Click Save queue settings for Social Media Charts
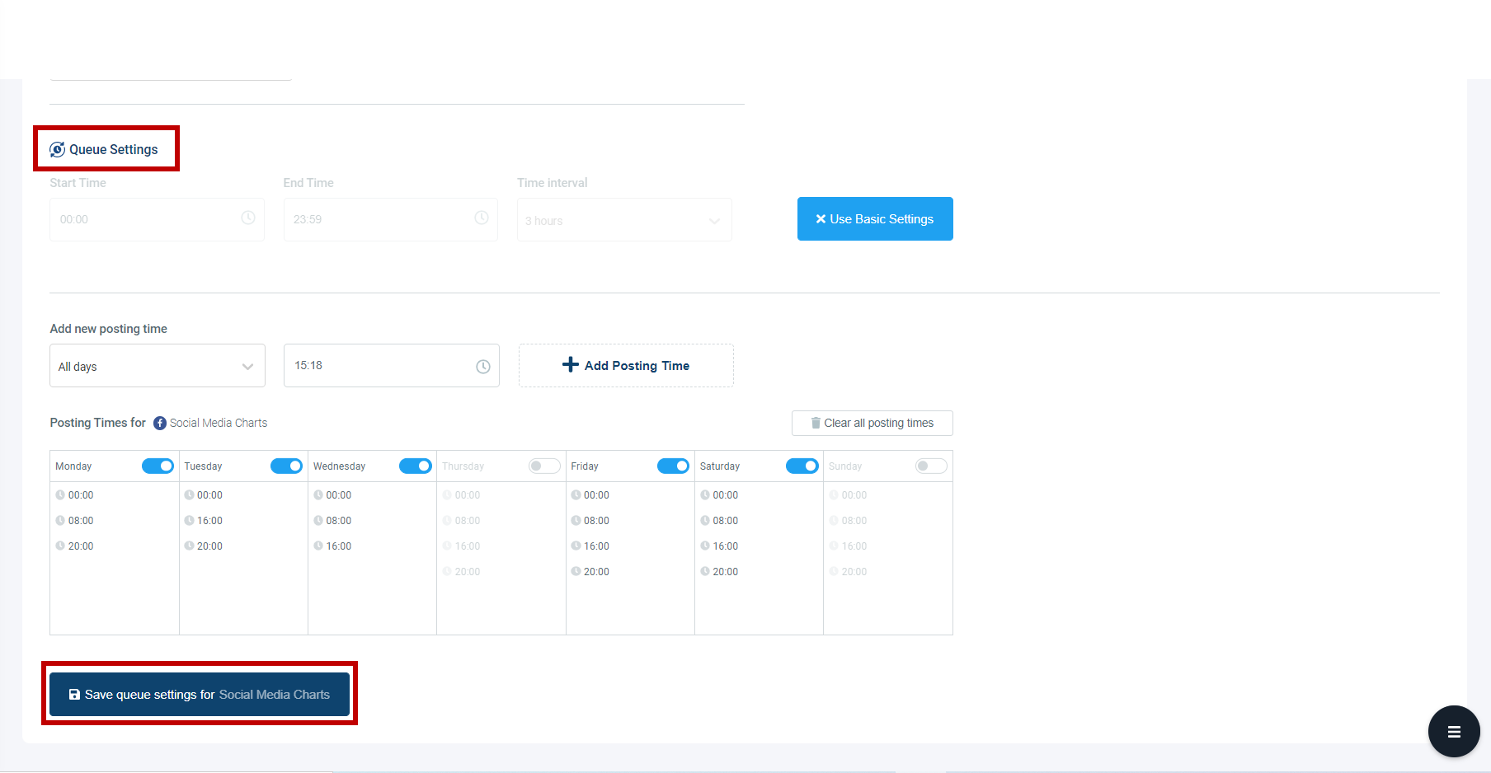Viewport: 1491px width, 773px height. 199,695
